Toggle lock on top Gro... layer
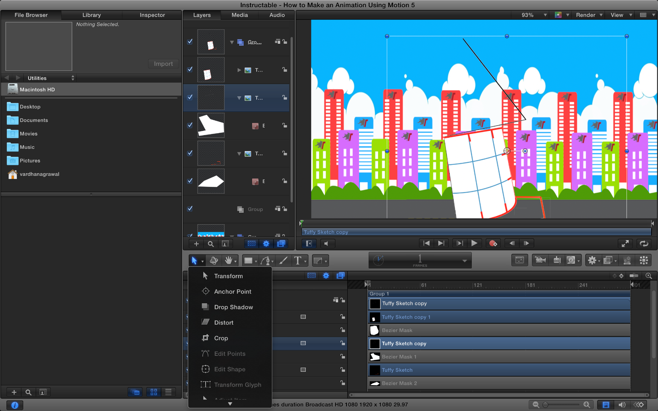 pyautogui.click(x=285, y=41)
